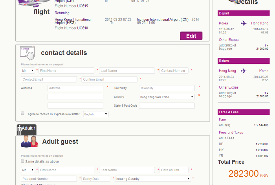Click the State & Post Code field

pyautogui.click(x=167, y=105)
